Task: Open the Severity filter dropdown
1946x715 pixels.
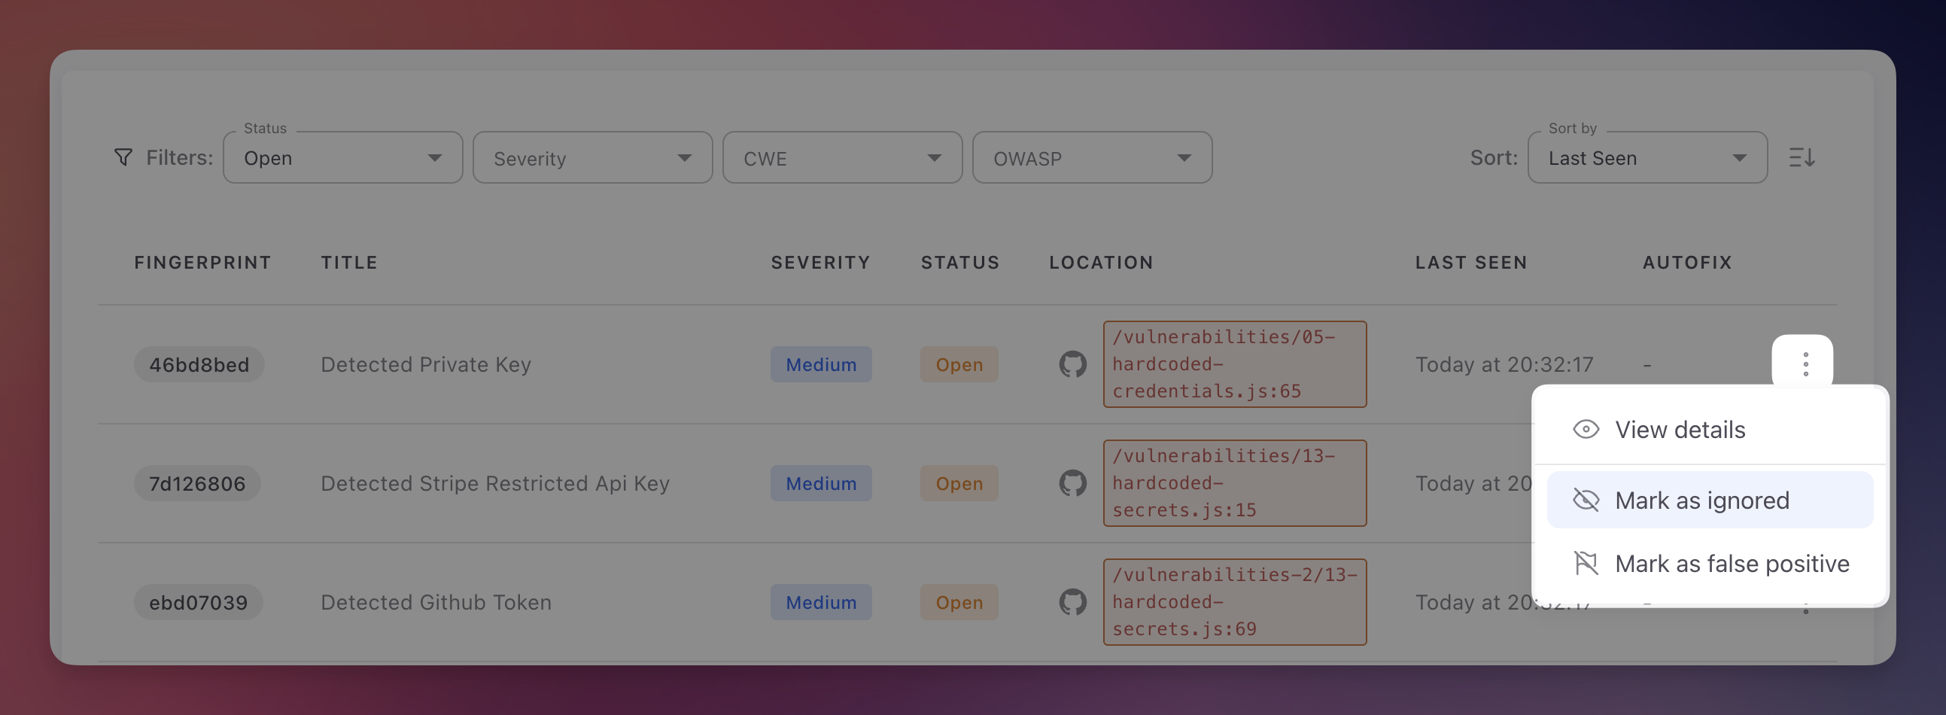Action: pos(592,157)
